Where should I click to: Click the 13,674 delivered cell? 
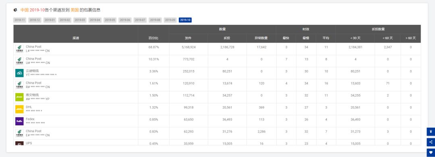pyautogui.click(x=227, y=83)
